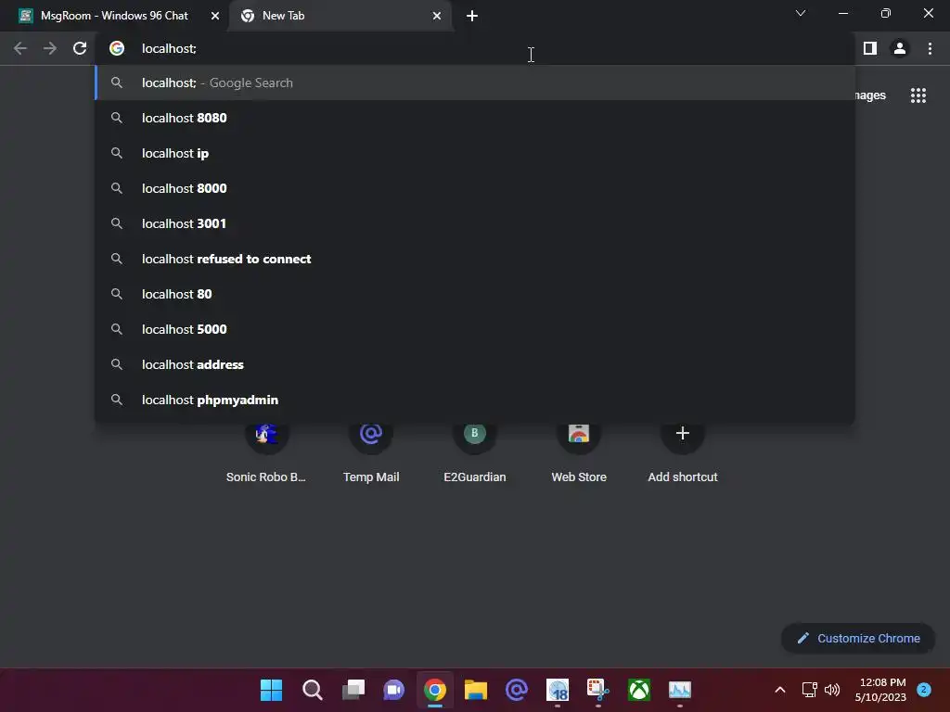950x712 pixels.
Task: Click the Chrome taskbar icon
Action: (435, 690)
